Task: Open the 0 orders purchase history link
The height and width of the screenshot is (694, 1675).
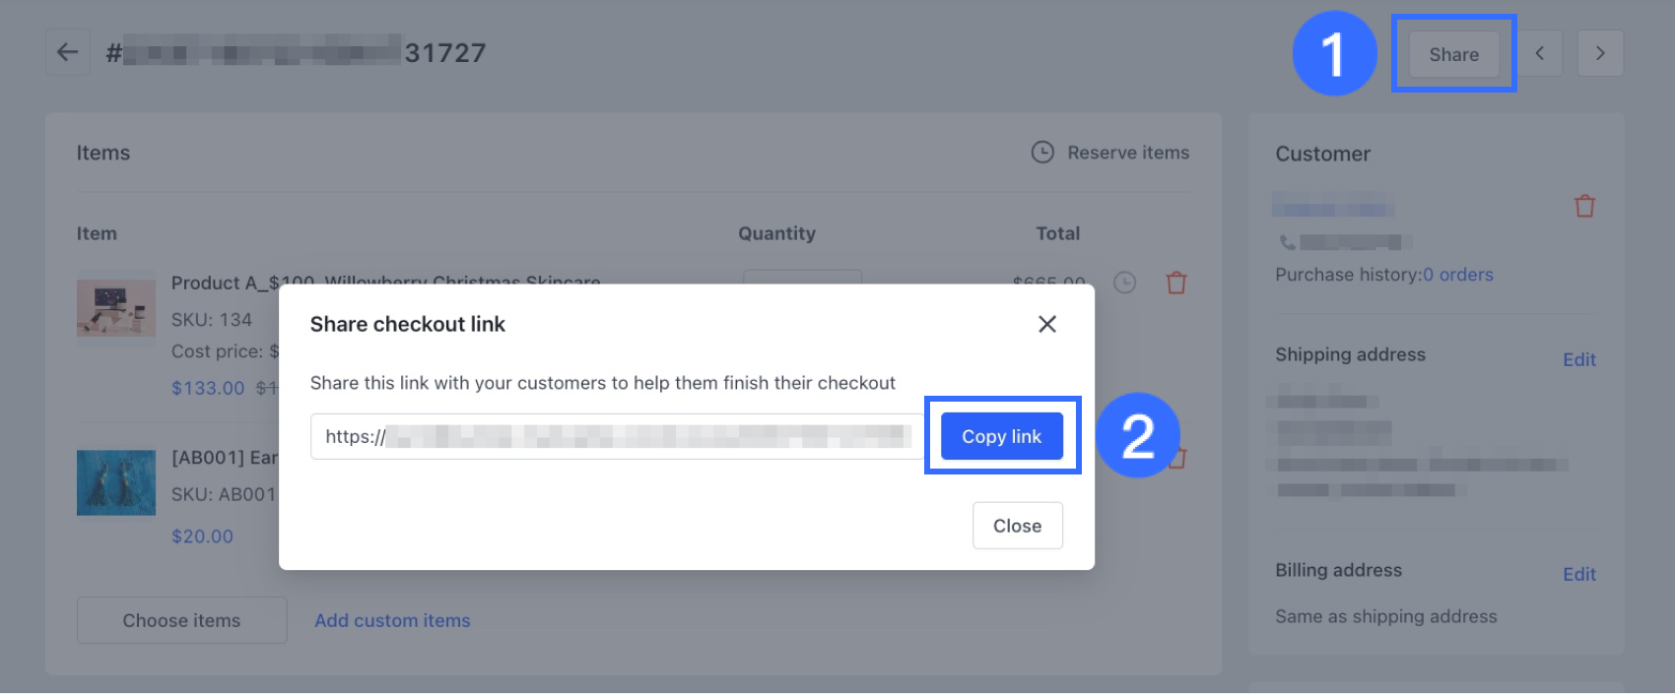Action: pyautogui.click(x=1457, y=275)
